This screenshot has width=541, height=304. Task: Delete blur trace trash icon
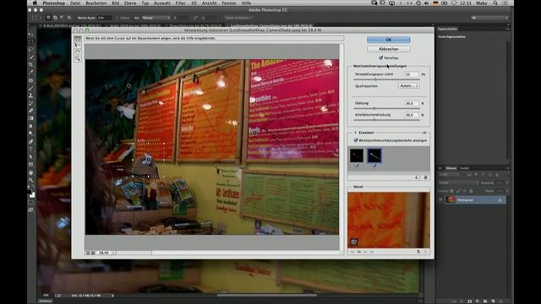tap(426, 177)
